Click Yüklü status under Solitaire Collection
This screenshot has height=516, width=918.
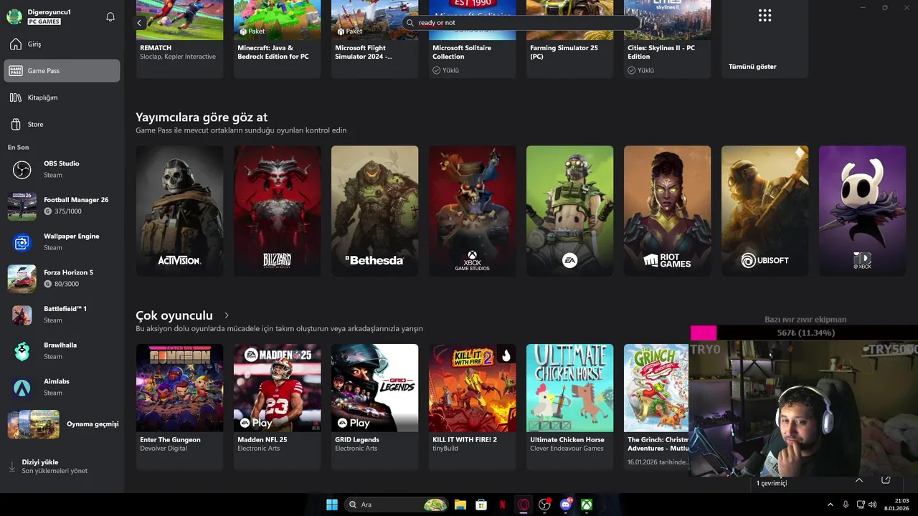(445, 70)
